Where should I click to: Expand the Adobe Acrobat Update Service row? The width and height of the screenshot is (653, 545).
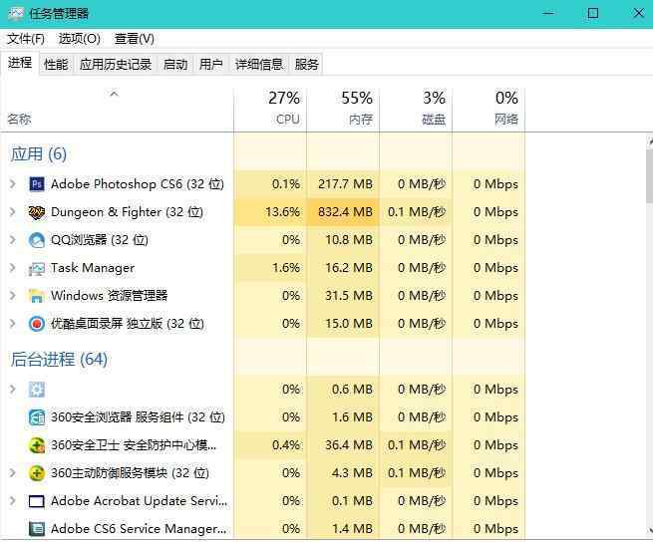click(13, 501)
